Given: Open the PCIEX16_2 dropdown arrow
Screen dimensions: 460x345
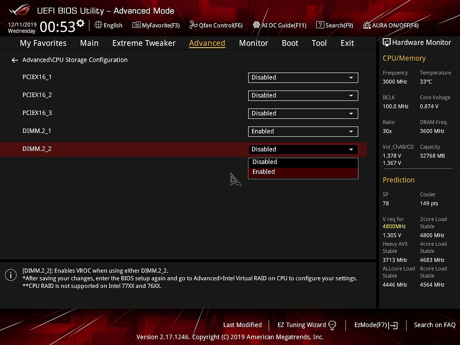Looking at the screenshot, I should point(351,96).
